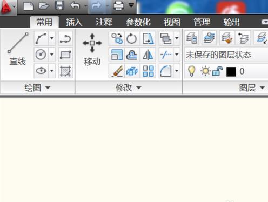Click the Redo arrow icon

[97, 6]
